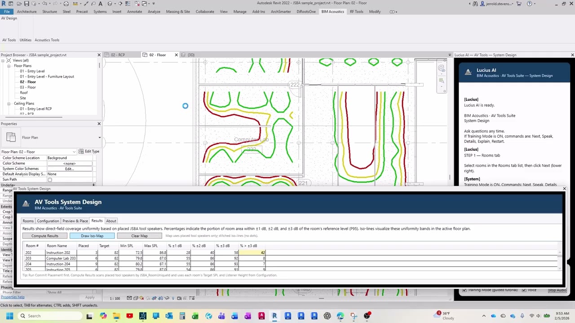Open the BIM Acoustics ribbon tab
Image resolution: width=575 pixels, height=323 pixels.
click(x=332, y=12)
